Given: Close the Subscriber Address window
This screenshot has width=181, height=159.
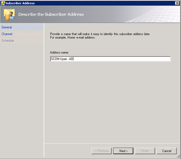Looking at the screenshot, I should [x=177, y=3].
